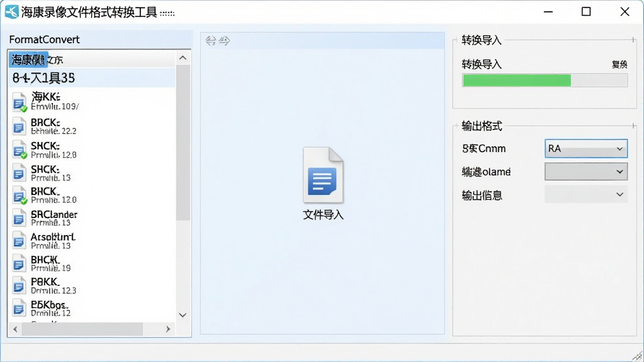
Task: Select the BHCK. 19 file entry
Action: click(92, 263)
